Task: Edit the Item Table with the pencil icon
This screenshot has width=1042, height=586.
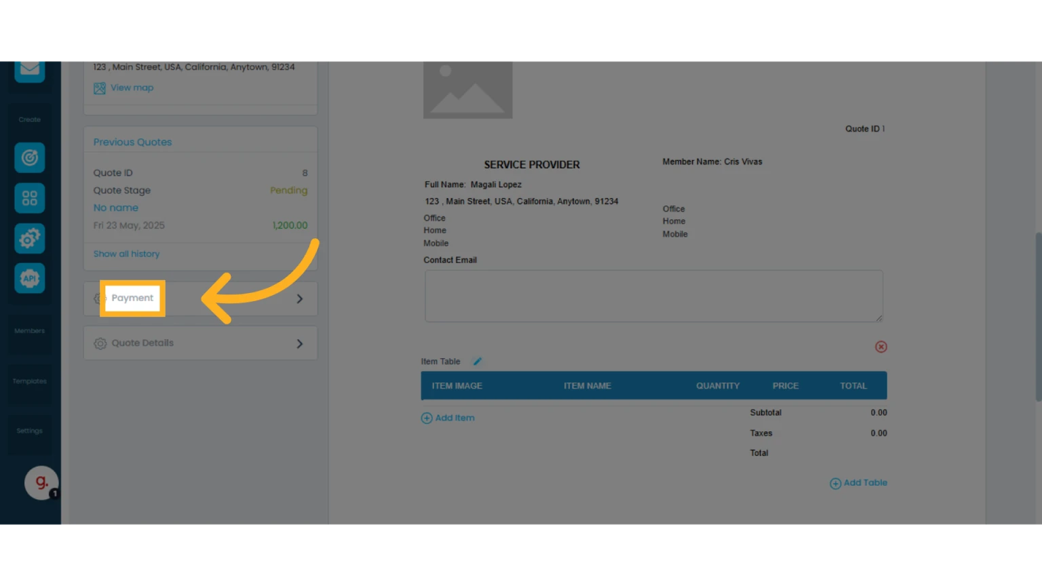Action: 478,362
